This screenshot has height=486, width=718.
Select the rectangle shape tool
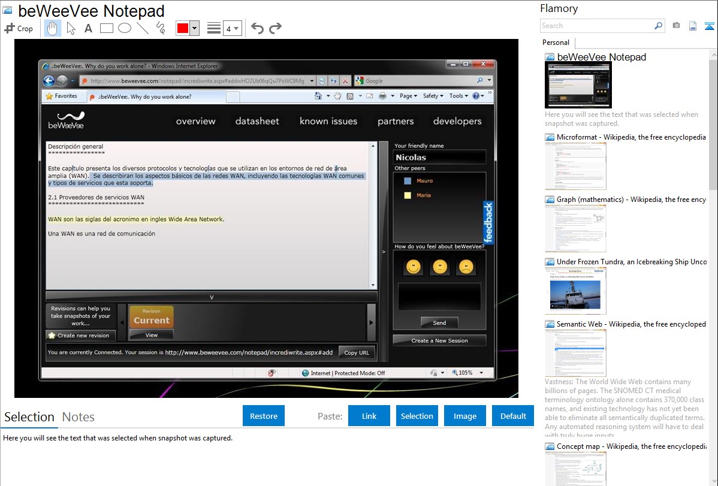[x=106, y=28]
